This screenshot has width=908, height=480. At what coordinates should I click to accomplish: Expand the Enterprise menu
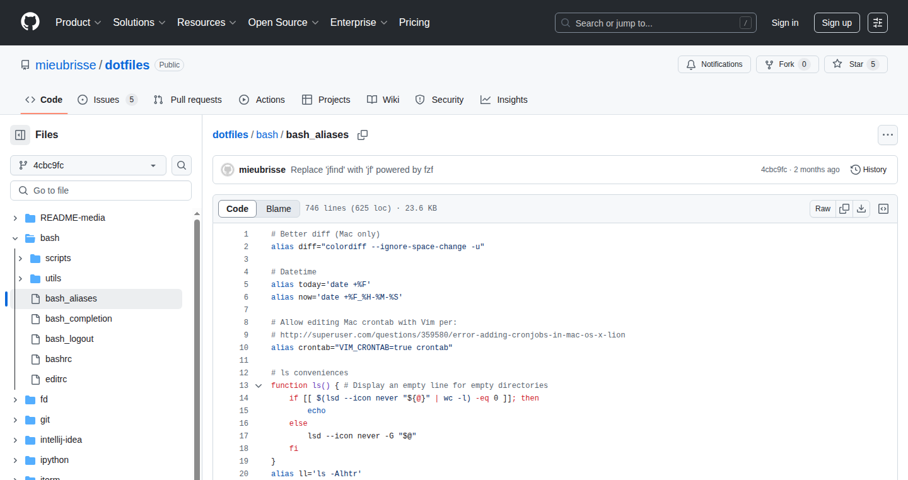tap(359, 23)
